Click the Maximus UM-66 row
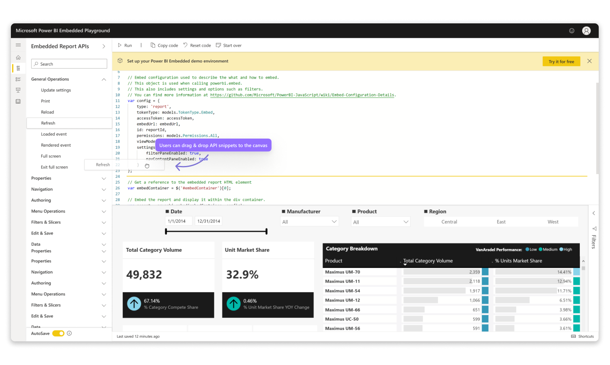 click(x=452, y=310)
